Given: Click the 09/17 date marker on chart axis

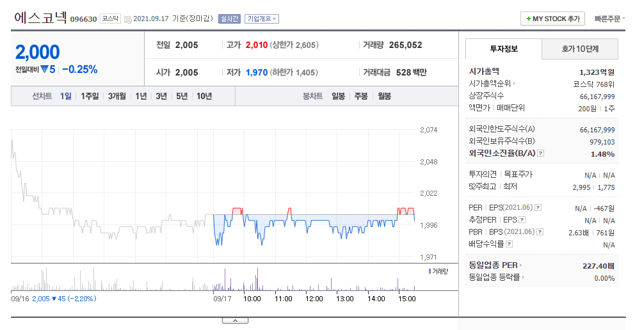Looking at the screenshot, I should (x=222, y=299).
